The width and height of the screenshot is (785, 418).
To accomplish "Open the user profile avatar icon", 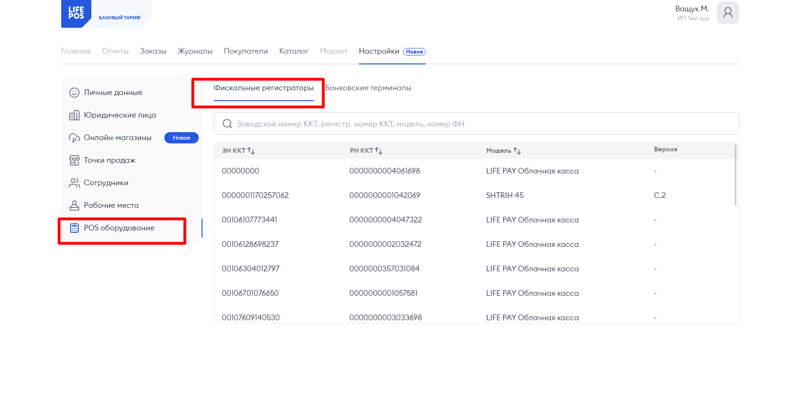I will pos(728,13).
